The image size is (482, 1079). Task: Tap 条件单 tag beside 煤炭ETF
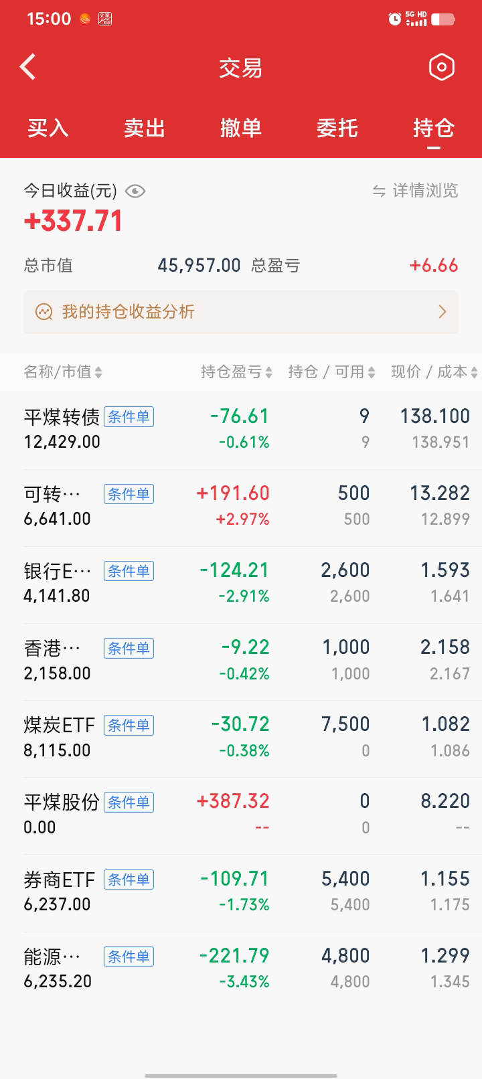point(129,725)
